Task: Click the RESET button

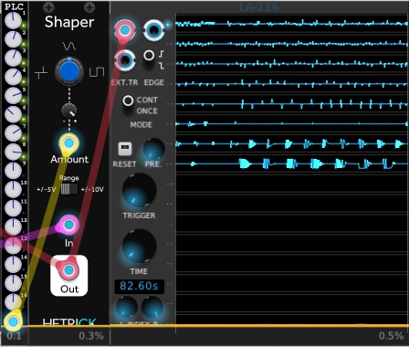Action: 125,149
